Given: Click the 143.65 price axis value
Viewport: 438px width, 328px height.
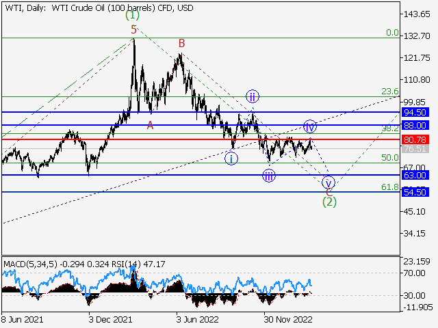Looking at the screenshot, I should 417,14.
